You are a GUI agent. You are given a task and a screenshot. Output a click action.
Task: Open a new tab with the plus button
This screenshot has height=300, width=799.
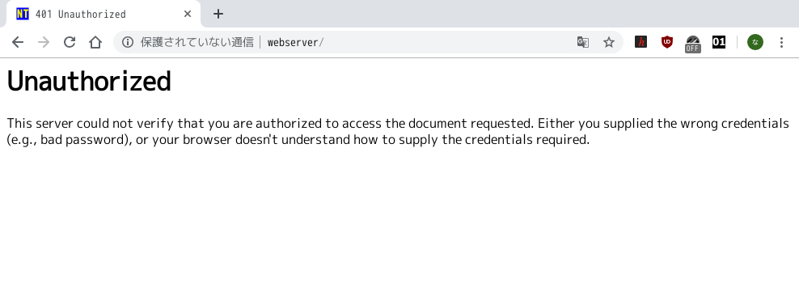point(218,15)
